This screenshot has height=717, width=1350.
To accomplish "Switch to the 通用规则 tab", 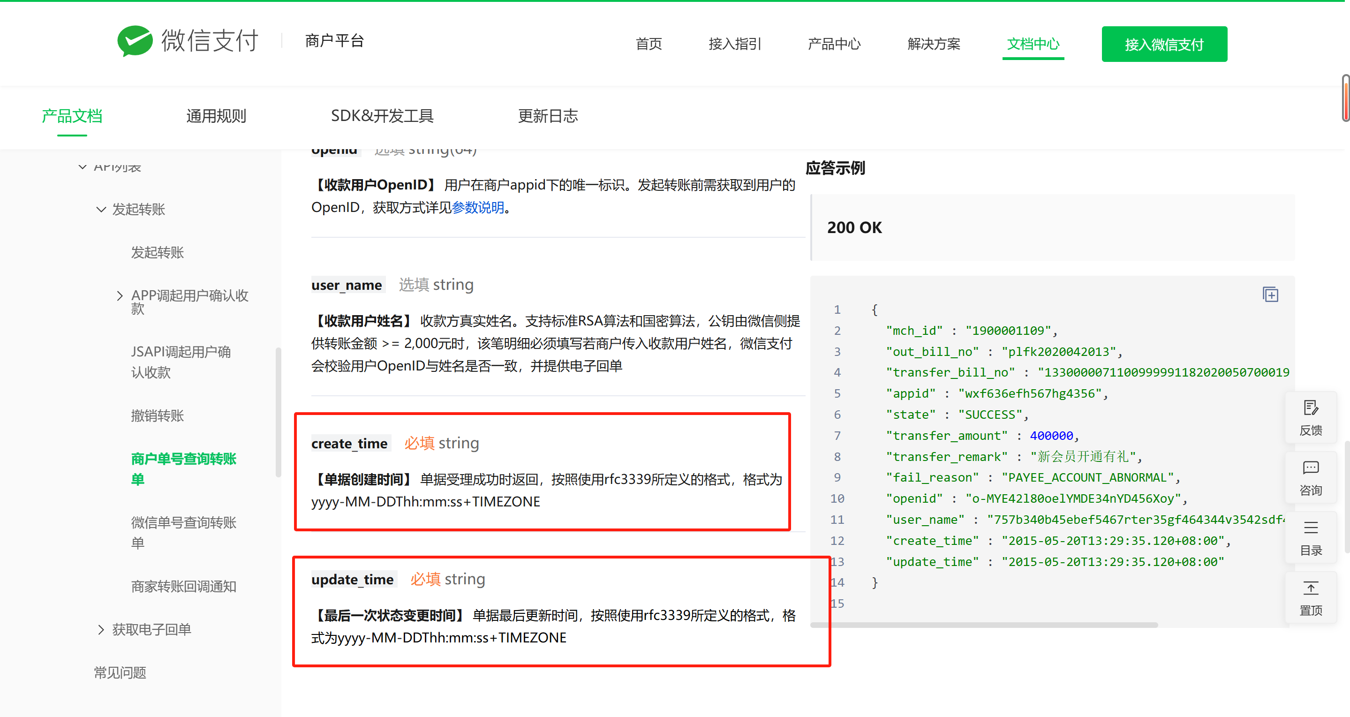I will point(216,116).
